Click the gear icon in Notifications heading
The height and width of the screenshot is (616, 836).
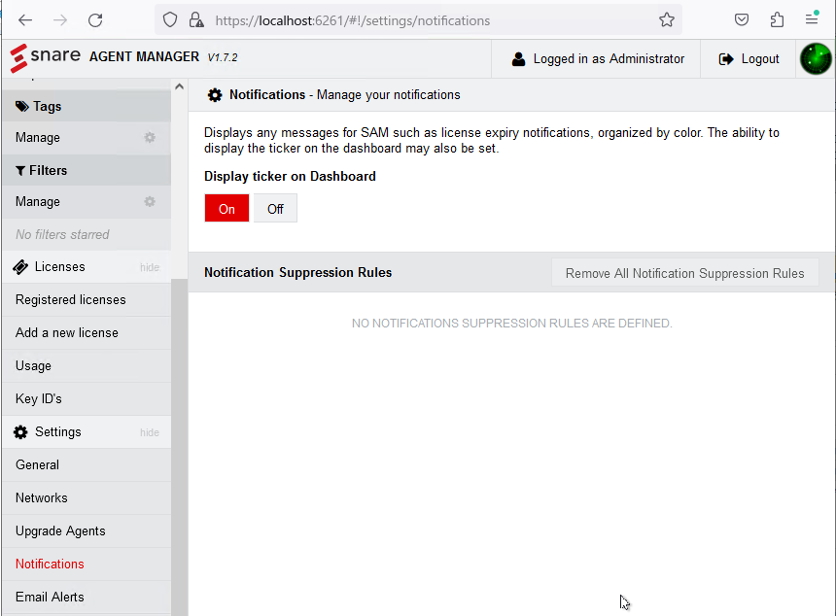click(215, 95)
